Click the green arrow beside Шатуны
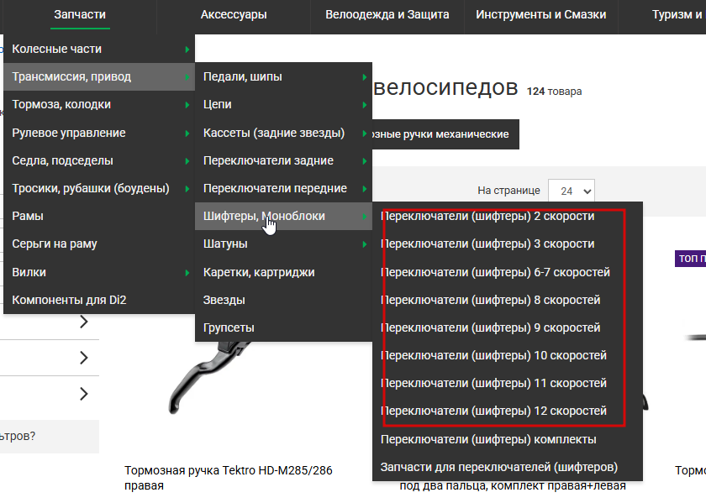 pos(364,244)
